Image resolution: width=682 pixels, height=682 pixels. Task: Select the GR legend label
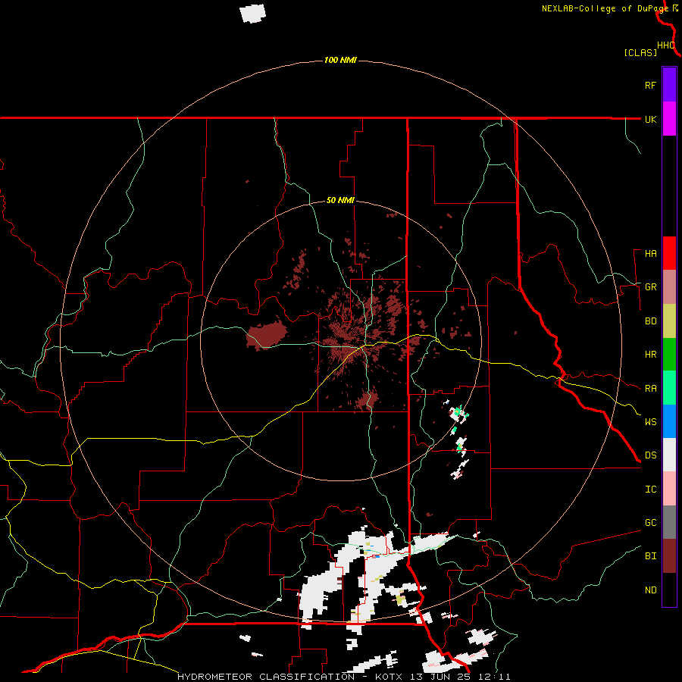[x=650, y=287]
